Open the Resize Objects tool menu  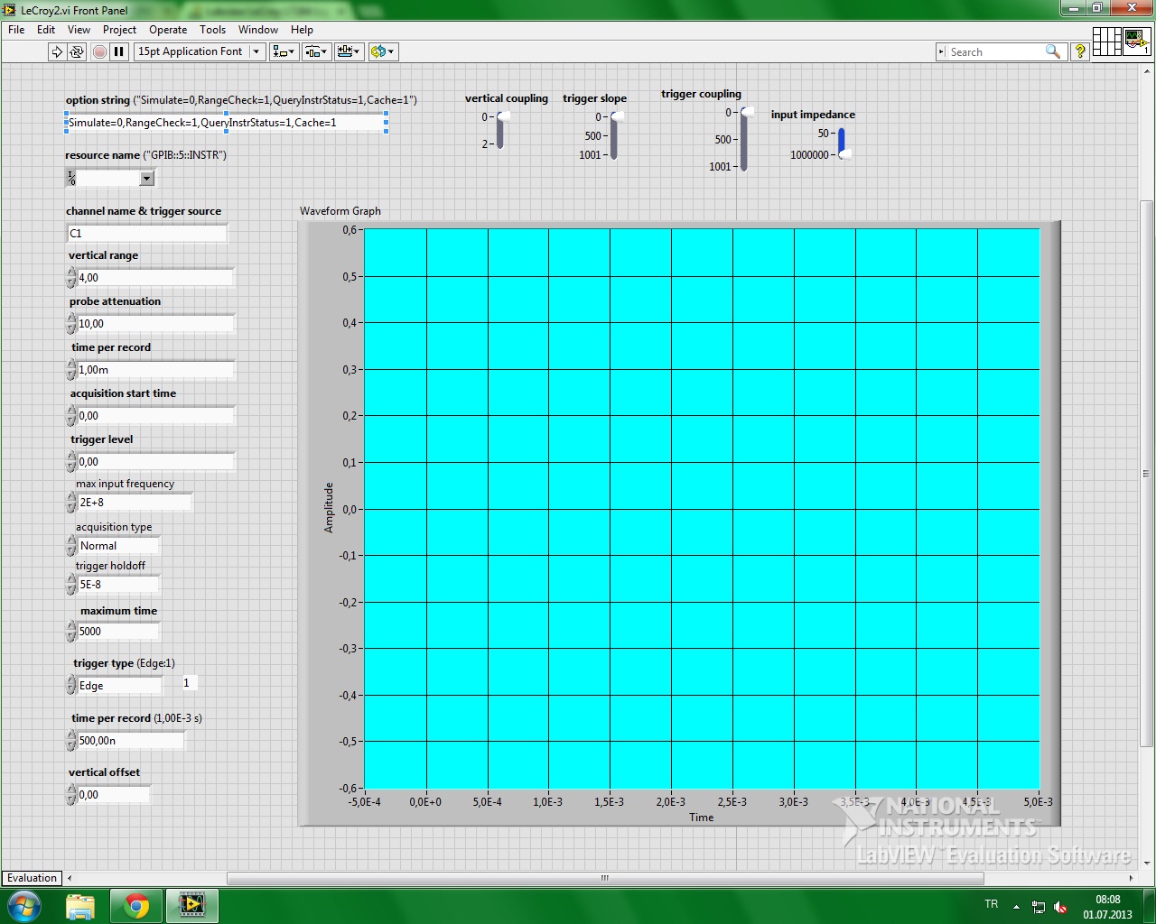[x=350, y=52]
